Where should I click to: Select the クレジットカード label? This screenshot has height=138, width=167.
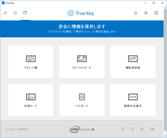click(82, 68)
